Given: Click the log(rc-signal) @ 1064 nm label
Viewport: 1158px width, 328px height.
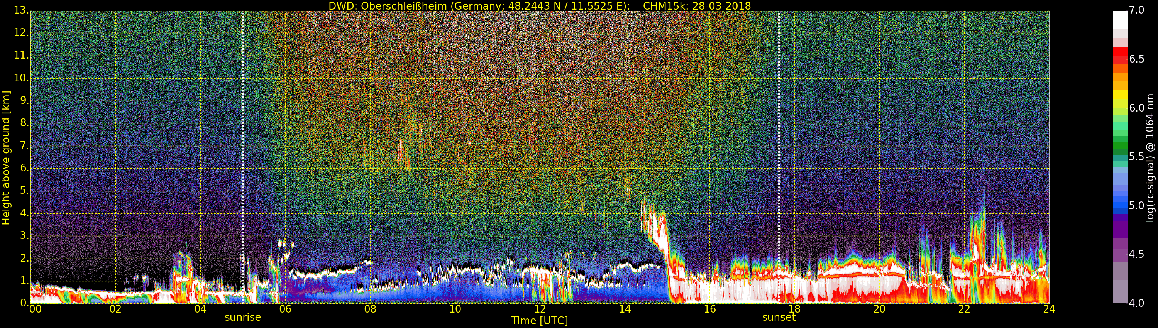Looking at the screenshot, I should click(x=1150, y=158).
